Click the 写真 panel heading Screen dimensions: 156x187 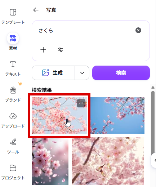tap(51, 10)
